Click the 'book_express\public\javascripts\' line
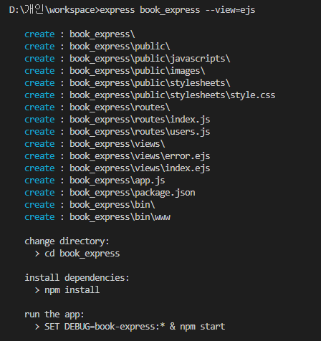This screenshot has width=321, height=341. point(128,59)
